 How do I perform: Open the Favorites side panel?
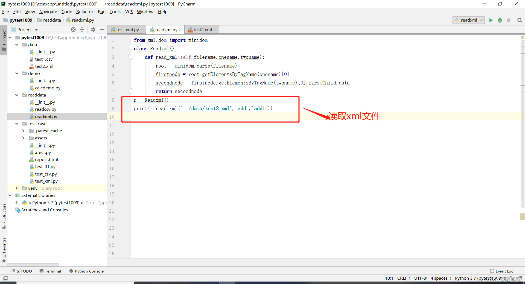(4, 250)
